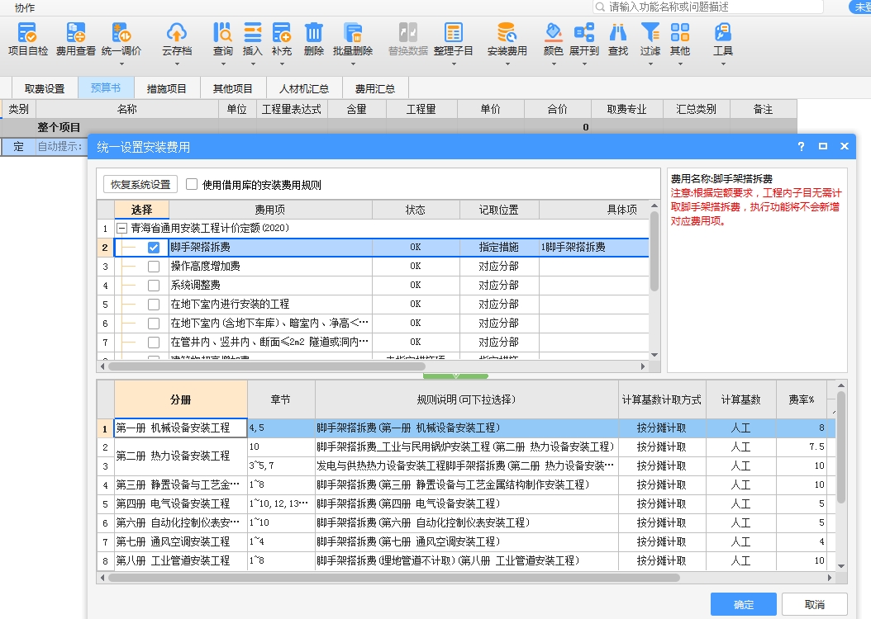Click the 确定 button
This screenshot has height=619, width=871.
coord(743,604)
